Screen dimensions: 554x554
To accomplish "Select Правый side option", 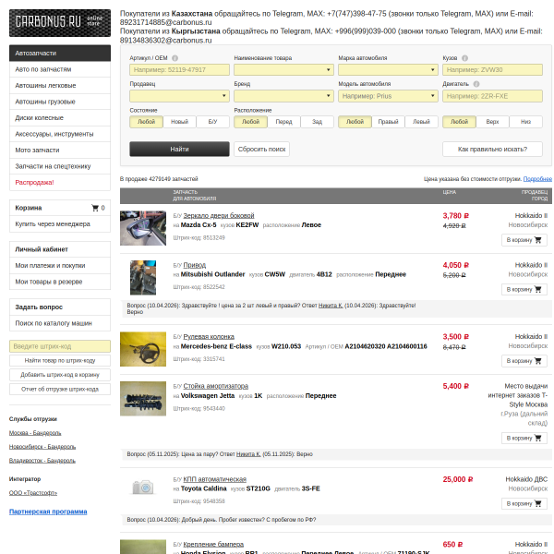I will [x=388, y=122].
